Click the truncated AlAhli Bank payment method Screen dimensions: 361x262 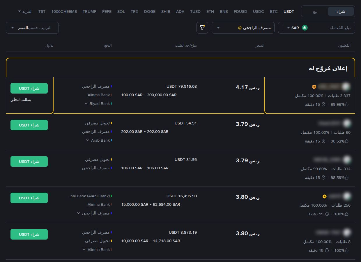click(89, 196)
